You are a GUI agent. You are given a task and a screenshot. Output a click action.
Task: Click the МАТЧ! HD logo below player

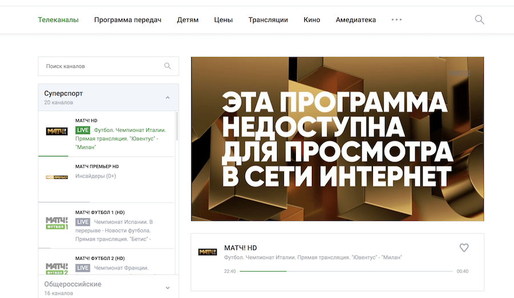pos(207,252)
